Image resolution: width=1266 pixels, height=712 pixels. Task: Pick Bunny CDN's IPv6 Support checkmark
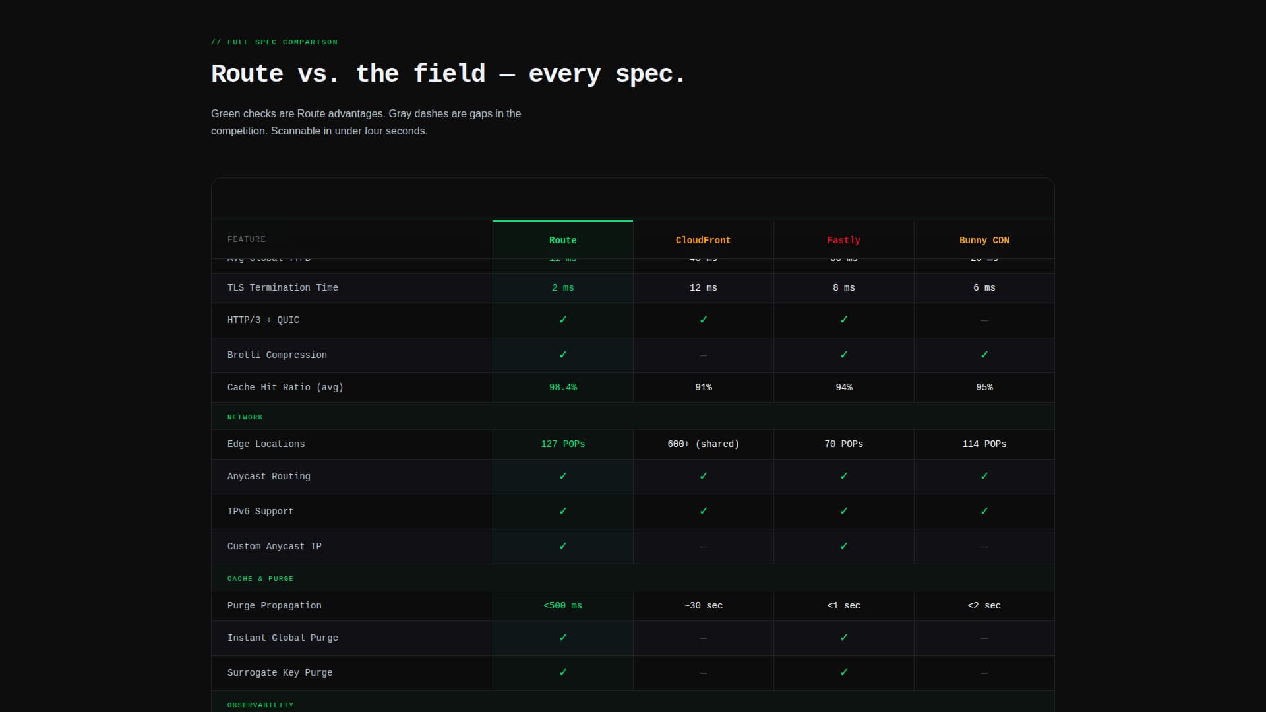pyautogui.click(x=984, y=512)
